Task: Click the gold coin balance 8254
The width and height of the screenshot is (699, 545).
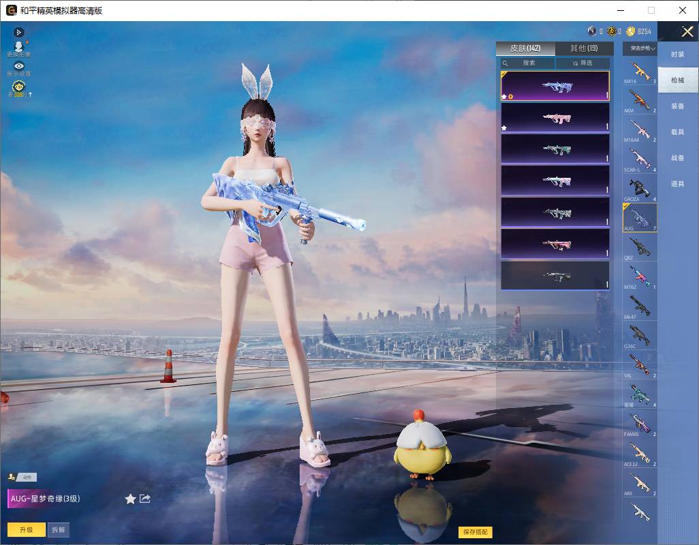Action: pyautogui.click(x=639, y=31)
